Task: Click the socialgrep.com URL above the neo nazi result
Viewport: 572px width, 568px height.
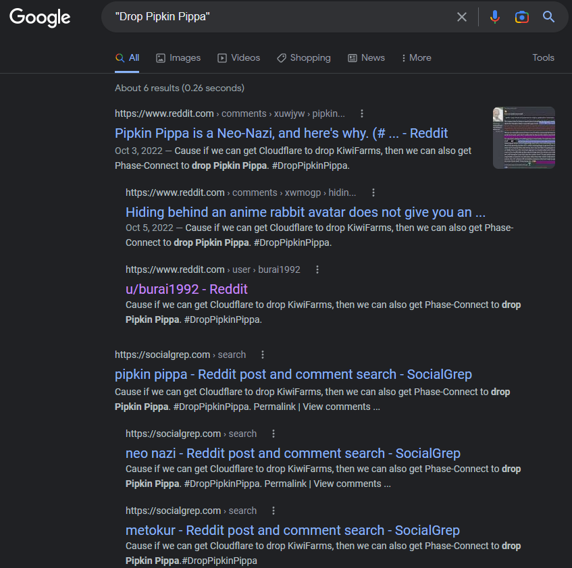Action: click(191, 434)
